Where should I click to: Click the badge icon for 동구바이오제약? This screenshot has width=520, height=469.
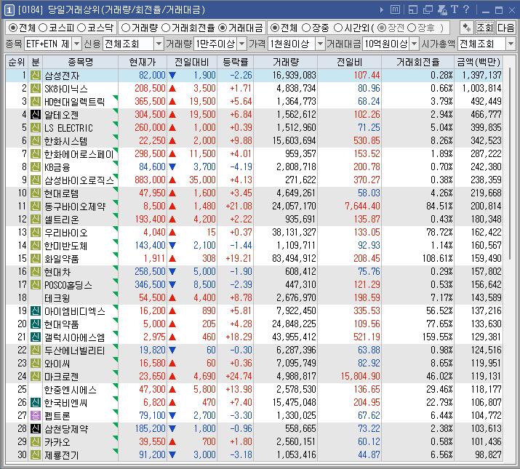36,207
